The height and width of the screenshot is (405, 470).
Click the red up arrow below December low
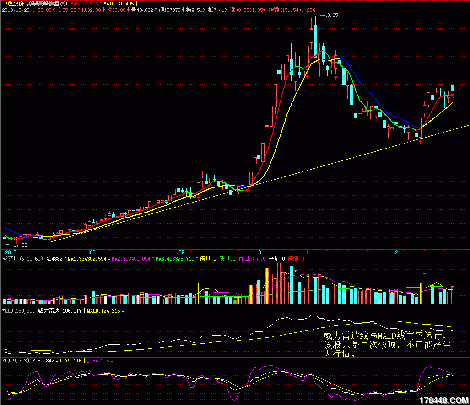click(x=420, y=141)
